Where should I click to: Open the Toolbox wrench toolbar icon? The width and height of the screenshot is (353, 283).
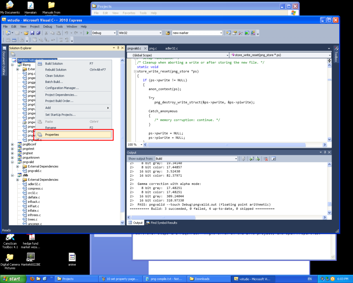[x=241, y=33]
